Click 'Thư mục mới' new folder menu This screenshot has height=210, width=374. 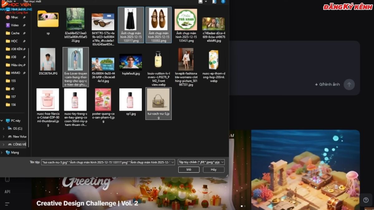(x=32, y=2)
